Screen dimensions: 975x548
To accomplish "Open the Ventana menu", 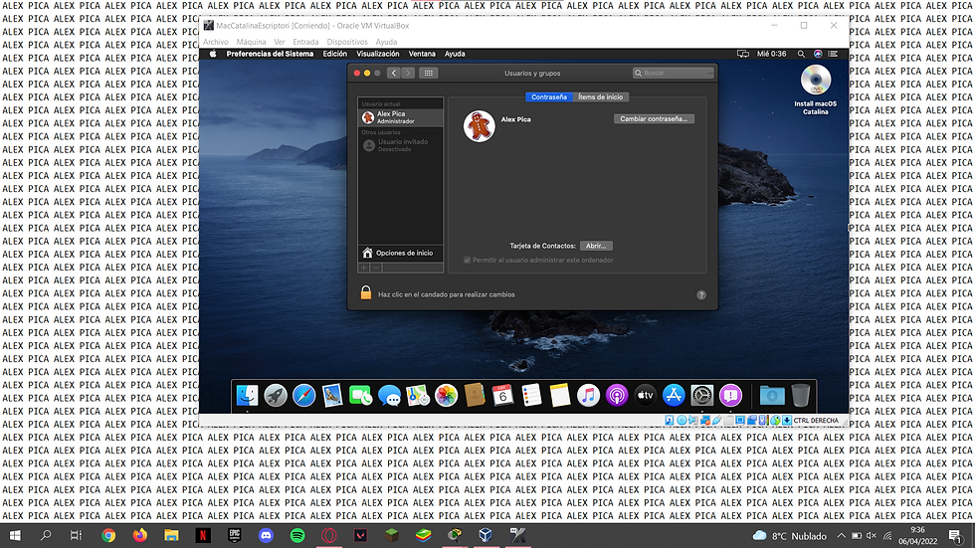I will (422, 54).
